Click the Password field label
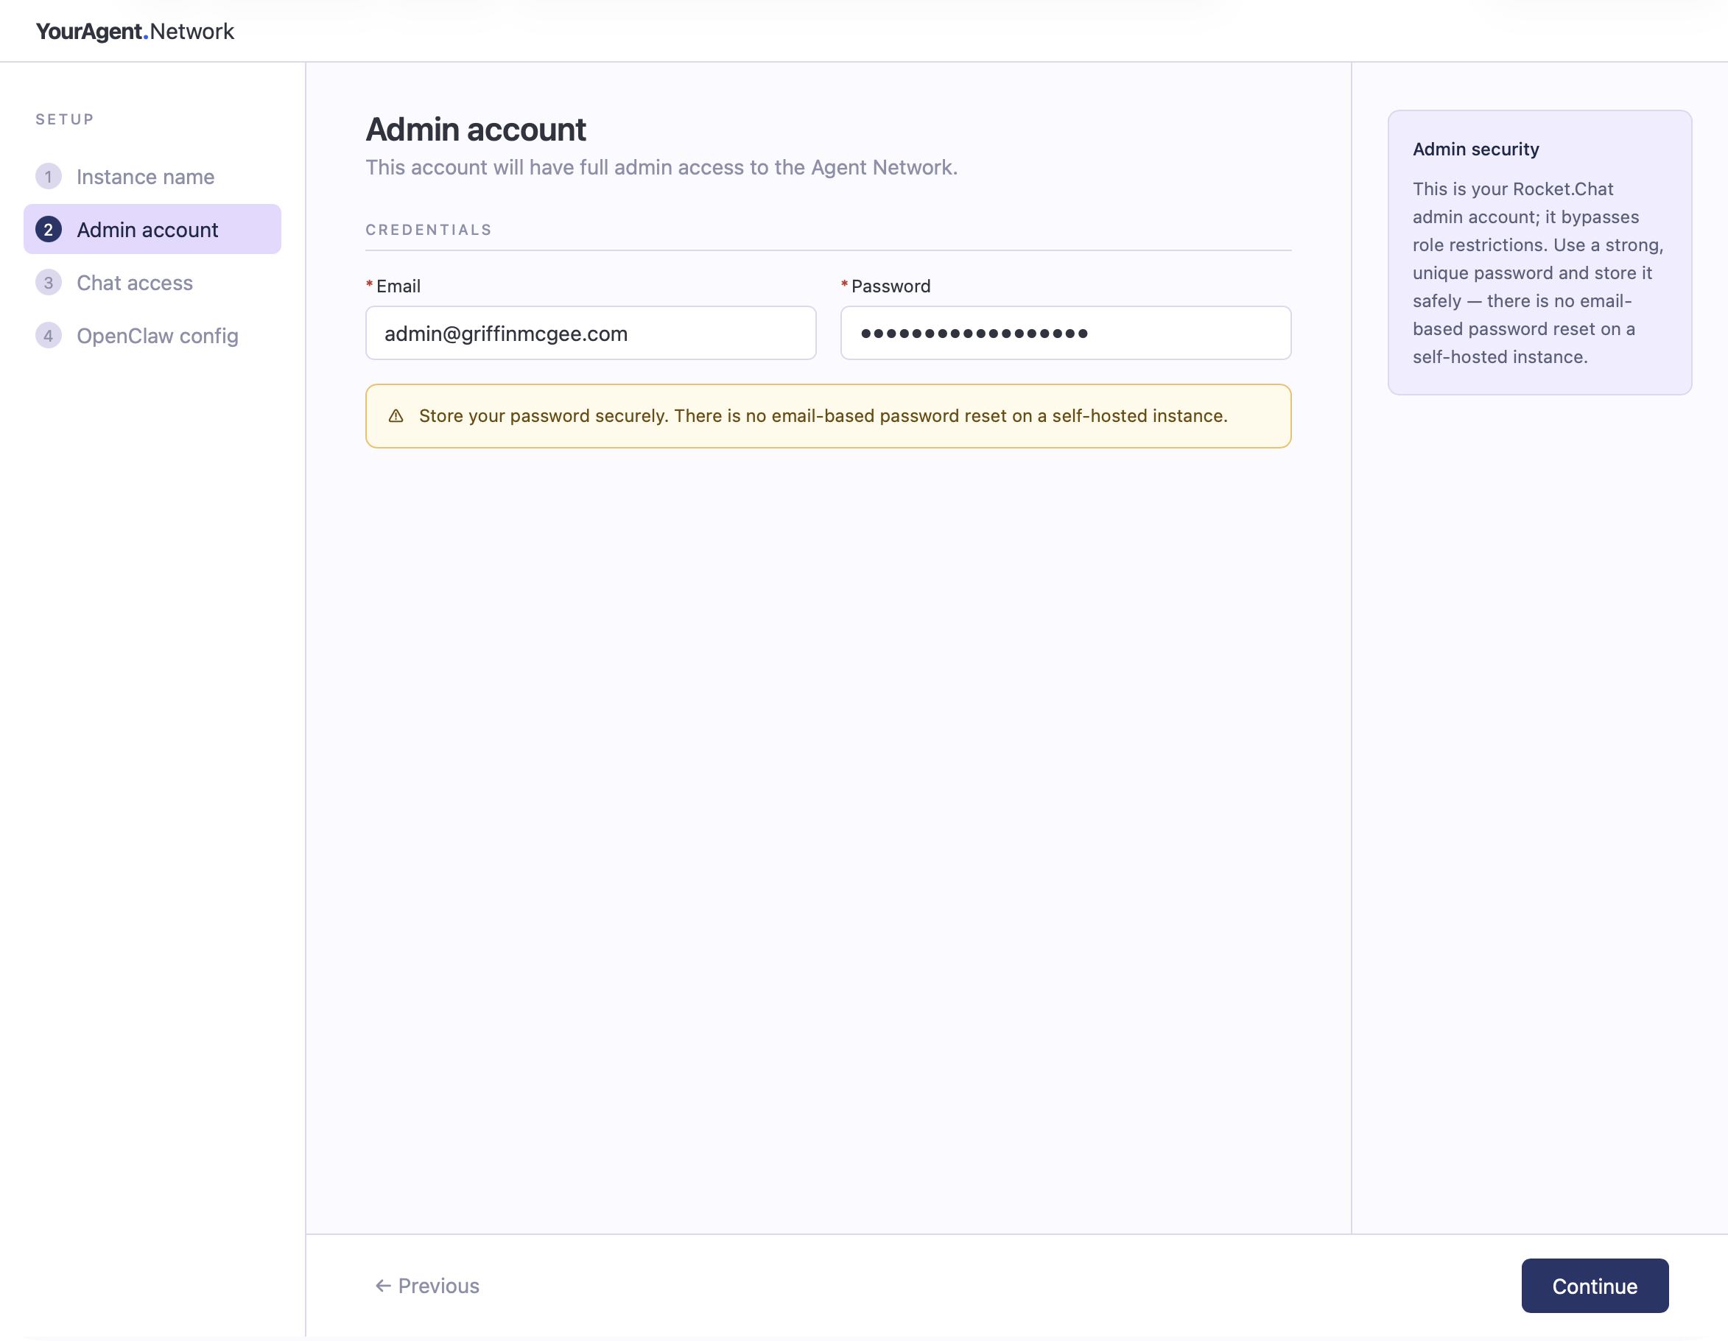This screenshot has height=1341, width=1728. click(x=891, y=286)
